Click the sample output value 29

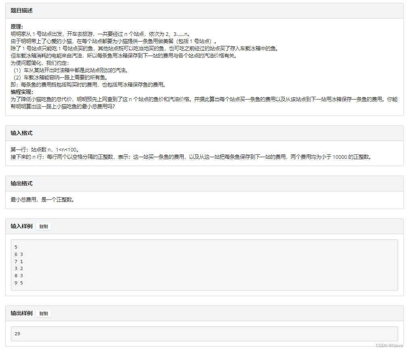pyautogui.click(x=17, y=334)
